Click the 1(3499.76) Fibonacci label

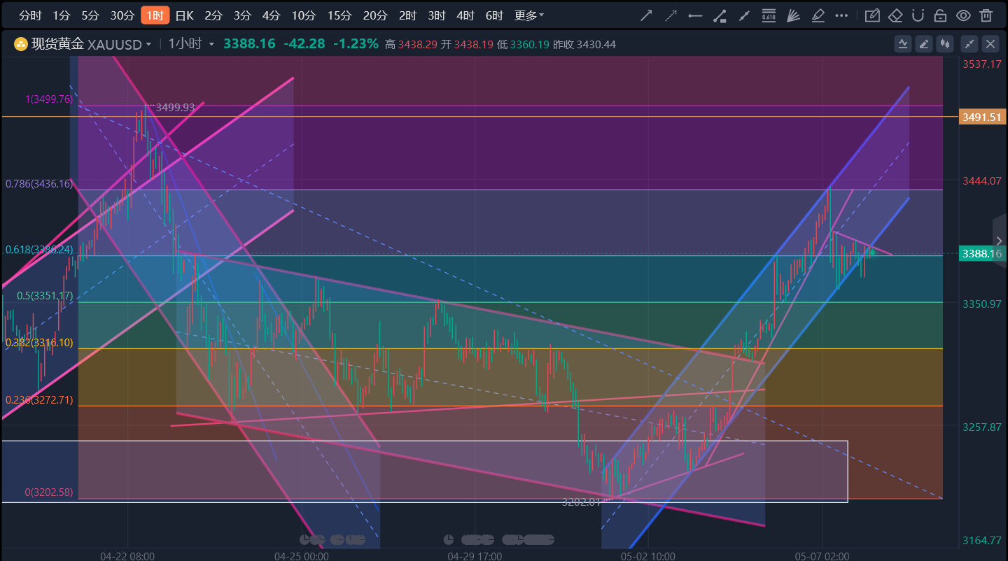[x=49, y=99]
